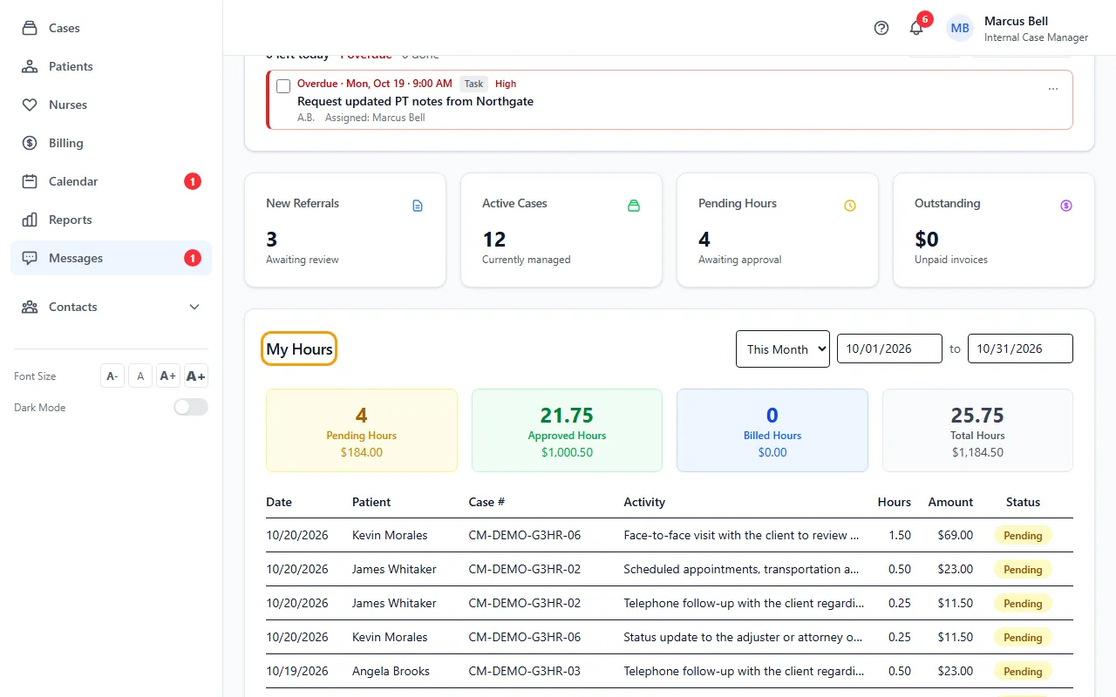The height and width of the screenshot is (697, 1116).
Task: Click the Contacts group icon in sidebar
Action: (30, 307)
